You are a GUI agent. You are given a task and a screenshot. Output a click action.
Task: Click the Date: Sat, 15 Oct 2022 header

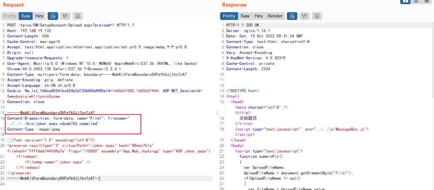[265, 36]
